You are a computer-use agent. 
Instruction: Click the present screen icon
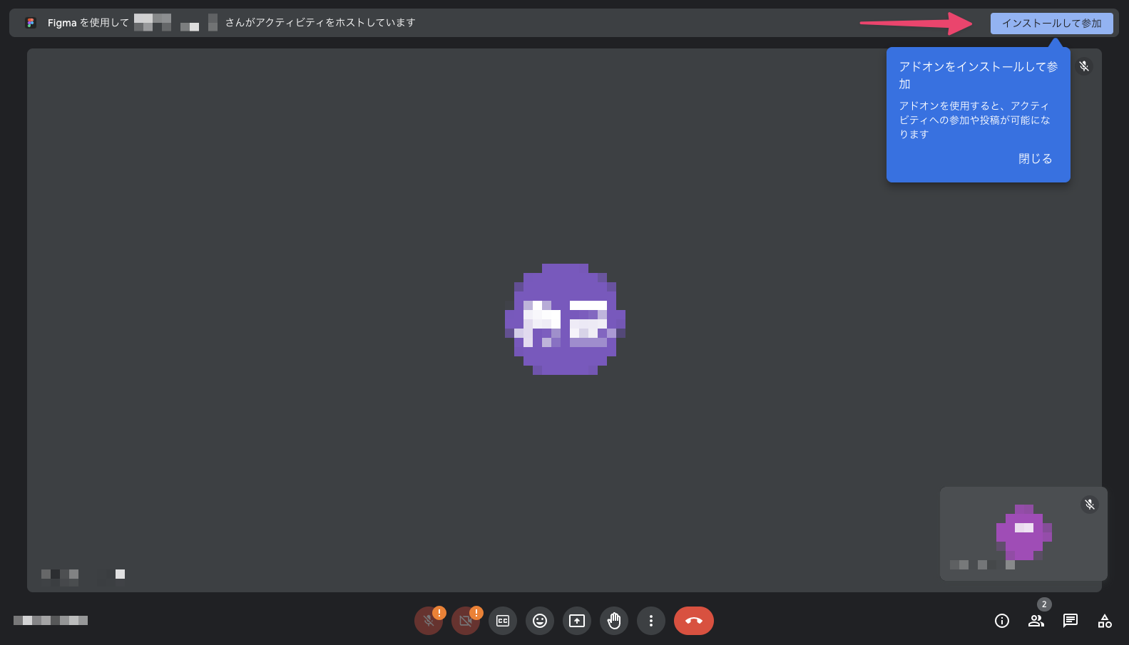(x=577, y=621)
